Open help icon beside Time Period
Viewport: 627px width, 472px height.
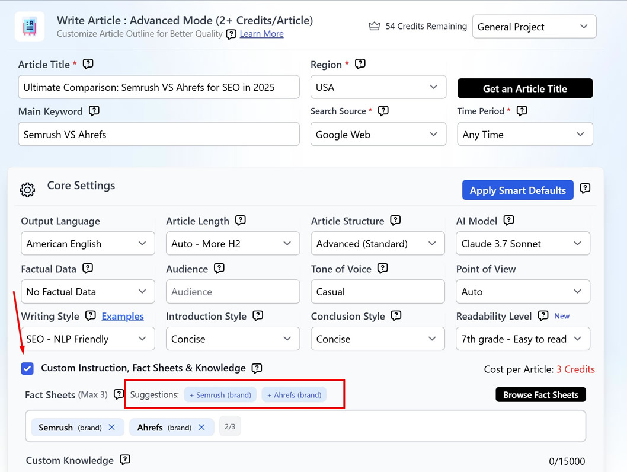(x=522, y=111)
